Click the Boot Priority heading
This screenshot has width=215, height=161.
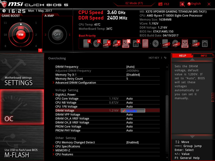87,35
